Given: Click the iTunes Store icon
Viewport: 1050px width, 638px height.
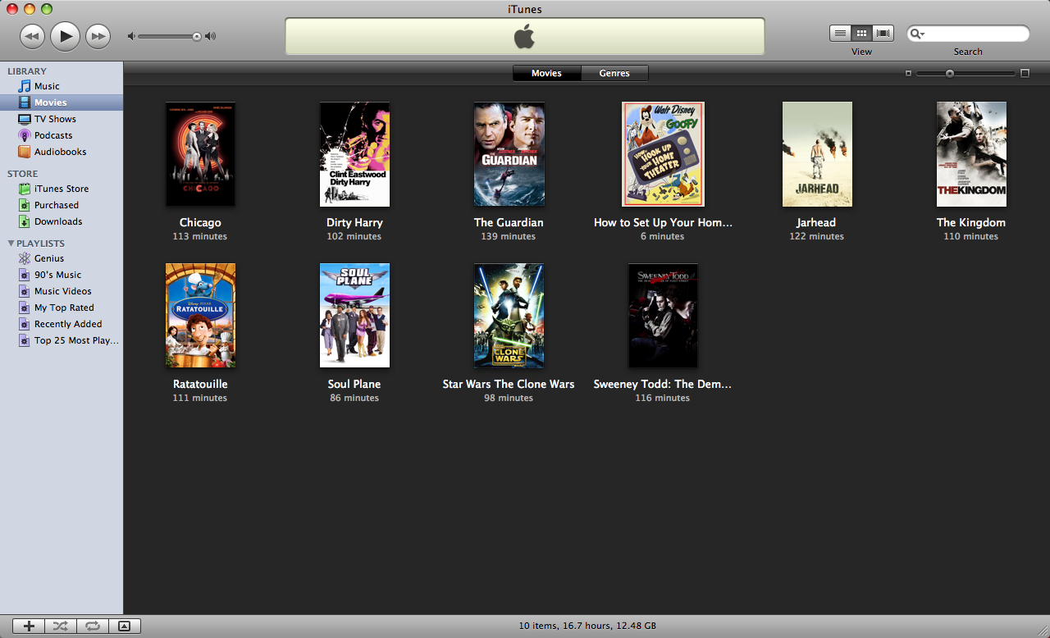Looking at the screenshot, I should [25, 189].
